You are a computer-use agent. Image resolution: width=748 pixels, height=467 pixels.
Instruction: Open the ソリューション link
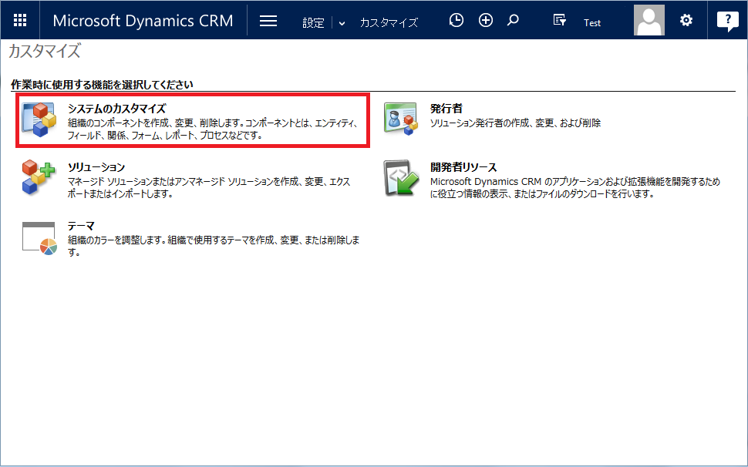coord(96,166)
